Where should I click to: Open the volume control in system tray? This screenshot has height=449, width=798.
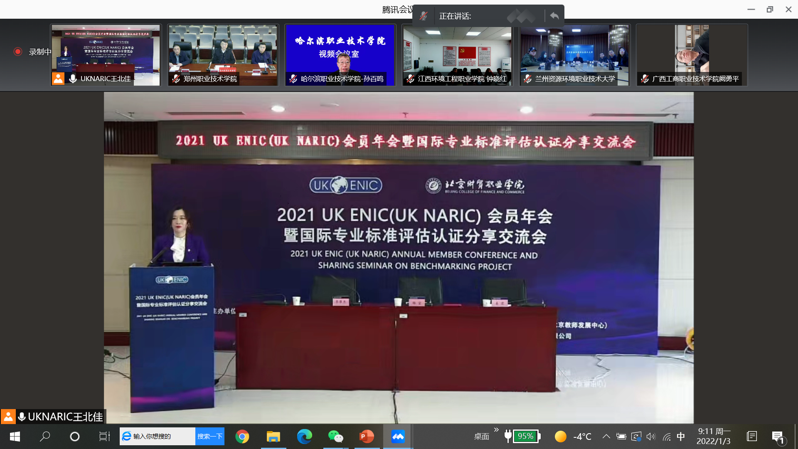coord(651,436)
